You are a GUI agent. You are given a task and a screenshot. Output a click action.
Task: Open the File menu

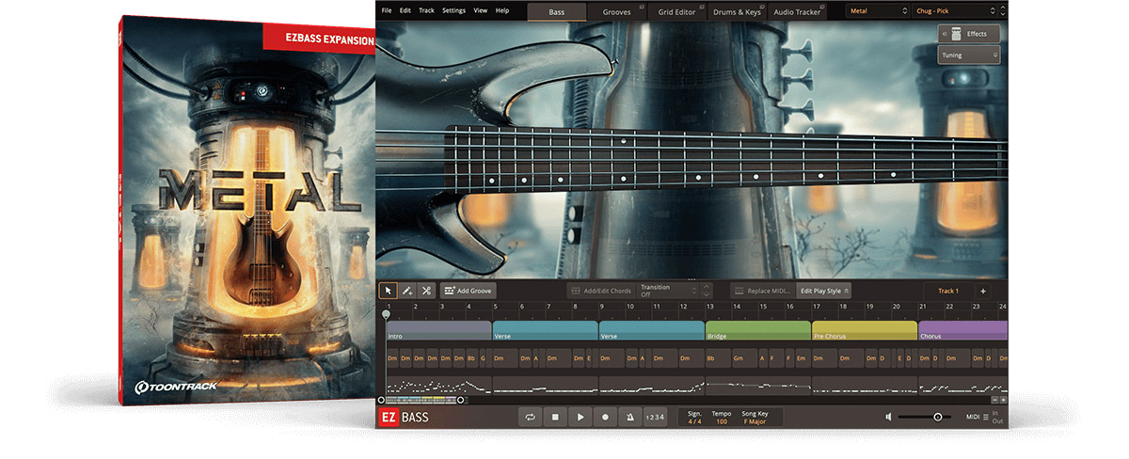coord(386,10)
